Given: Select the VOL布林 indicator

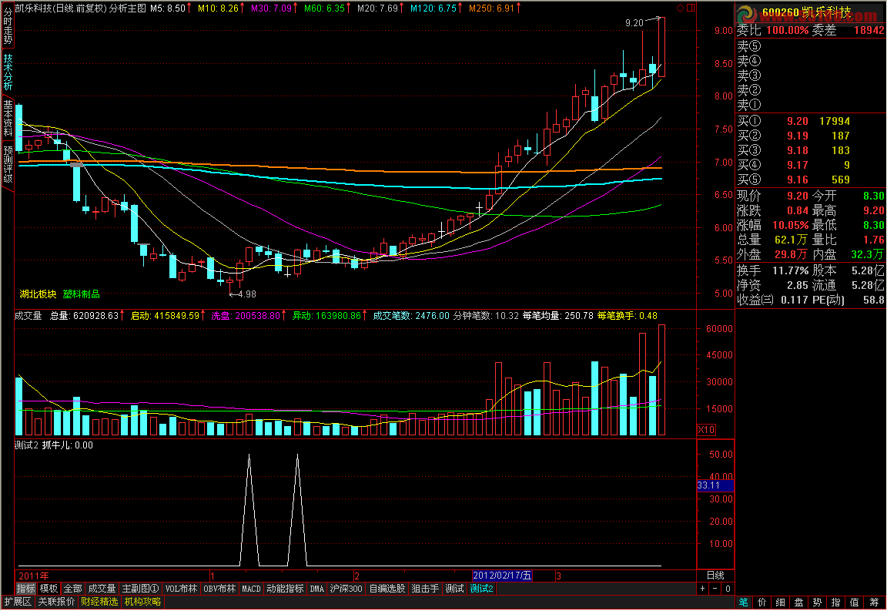Looking at the screenshot, I should point(181,589).
